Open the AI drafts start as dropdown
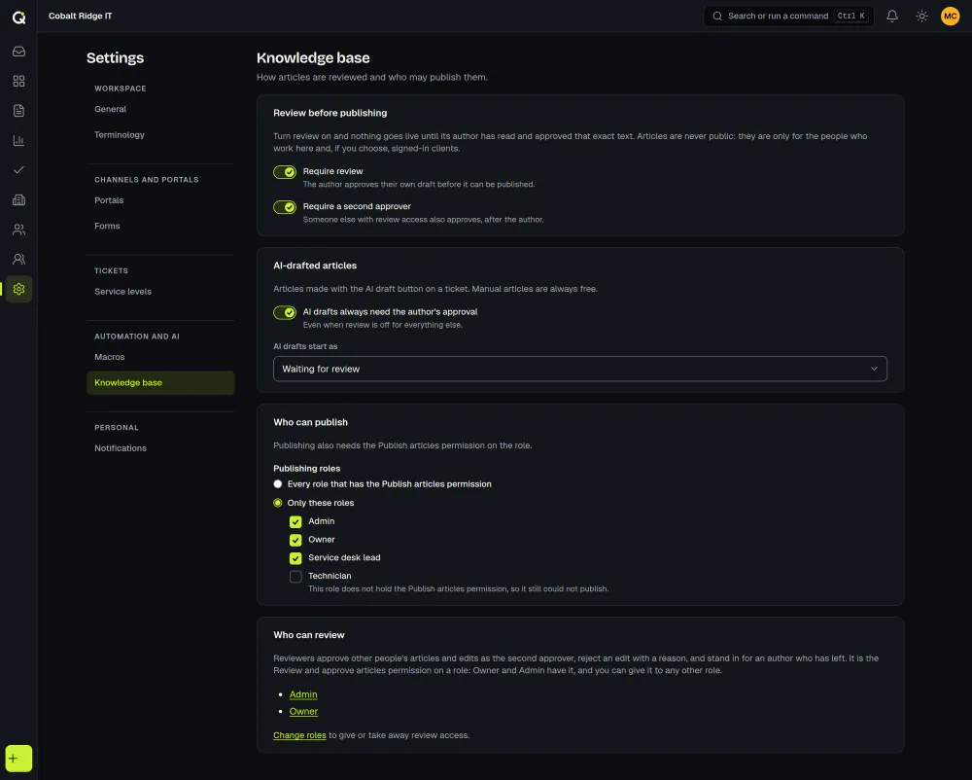This screenshot has width=972, height=780. 579,369
